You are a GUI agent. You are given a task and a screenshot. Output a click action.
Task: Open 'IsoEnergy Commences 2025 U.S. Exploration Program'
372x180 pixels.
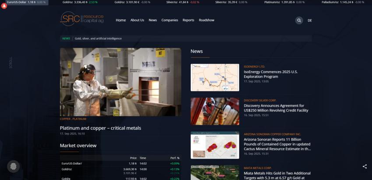point(271,74)
